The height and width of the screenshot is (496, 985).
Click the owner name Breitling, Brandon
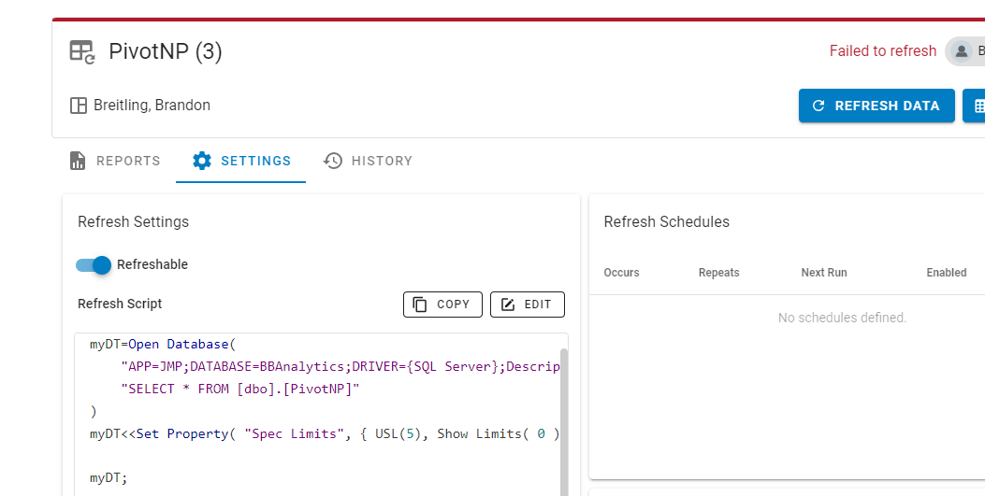(152, 106)
